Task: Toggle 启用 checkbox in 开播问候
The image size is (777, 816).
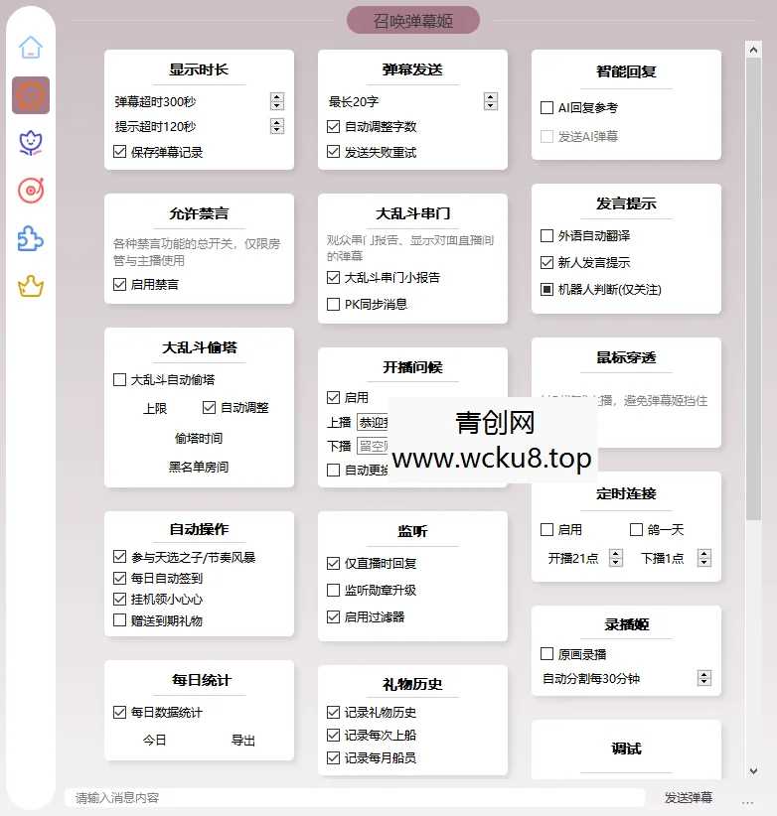Action: [x=333, y=398]
